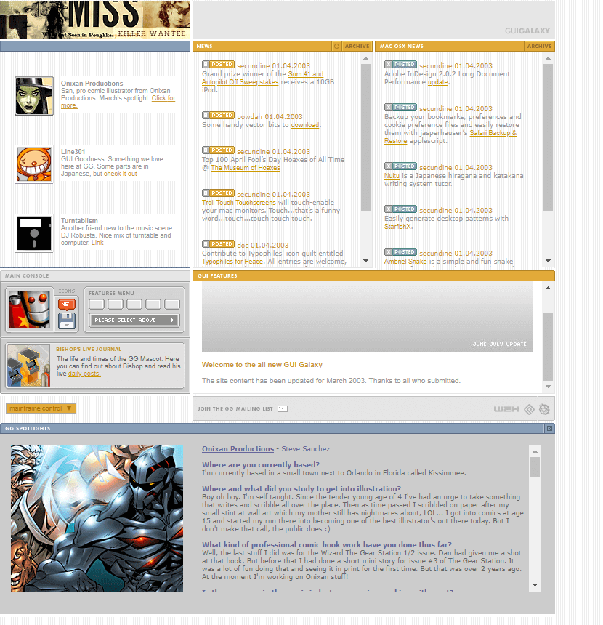Image resolution: width=603 pixels, height=625 pixels.
Task: Click the X Posted badge on the StarfishX item
Action: [x=400, y=209]
